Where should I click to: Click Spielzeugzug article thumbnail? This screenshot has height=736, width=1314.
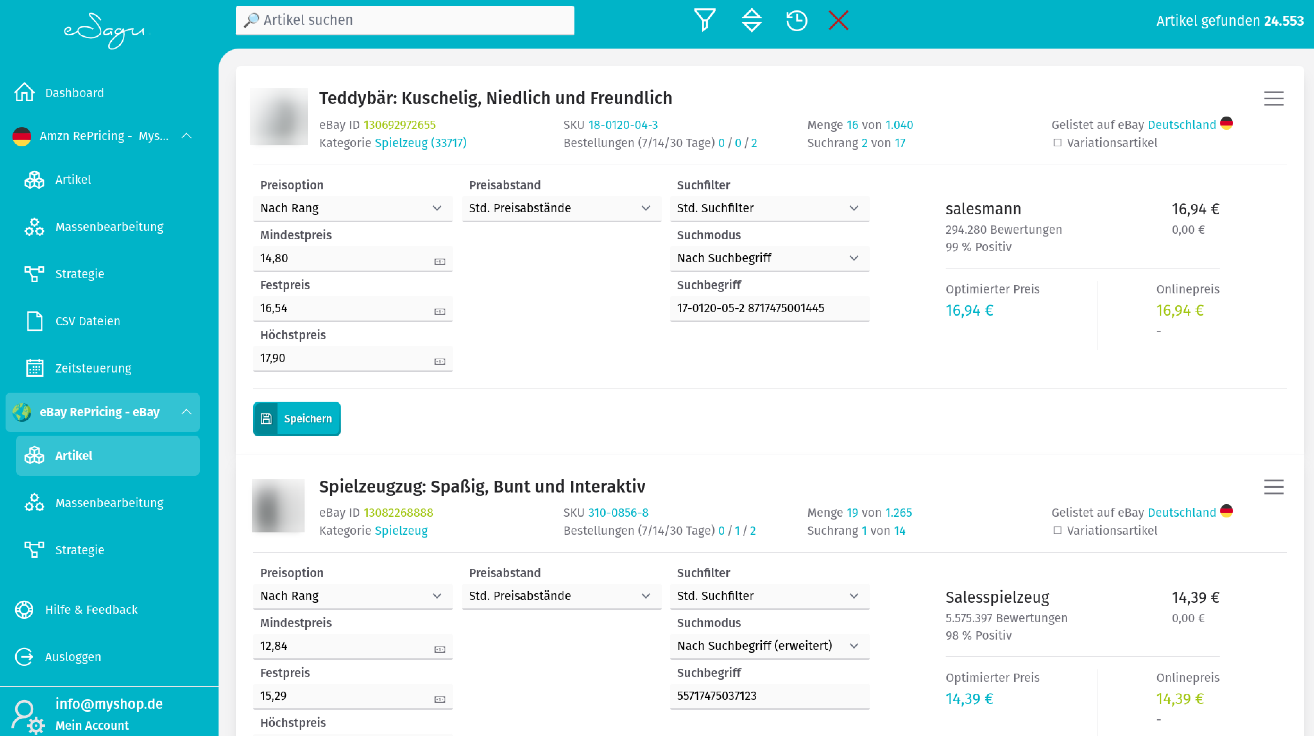[279, 505]
